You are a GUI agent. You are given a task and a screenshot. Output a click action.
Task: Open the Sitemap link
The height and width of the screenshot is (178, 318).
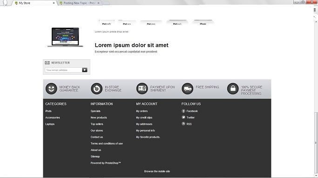95,156
